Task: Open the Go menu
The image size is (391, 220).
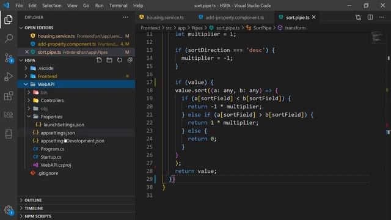Action: pos(86,5)
